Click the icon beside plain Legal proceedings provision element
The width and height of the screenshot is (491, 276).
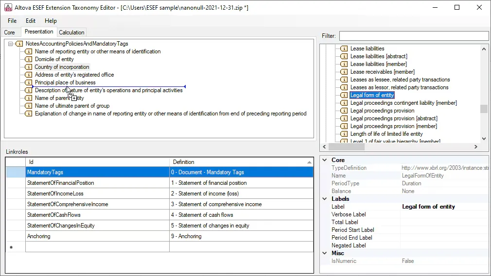(x=344, y=111)
